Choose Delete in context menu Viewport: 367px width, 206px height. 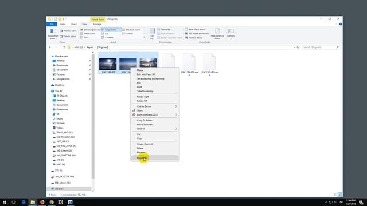tap(155, 148)
